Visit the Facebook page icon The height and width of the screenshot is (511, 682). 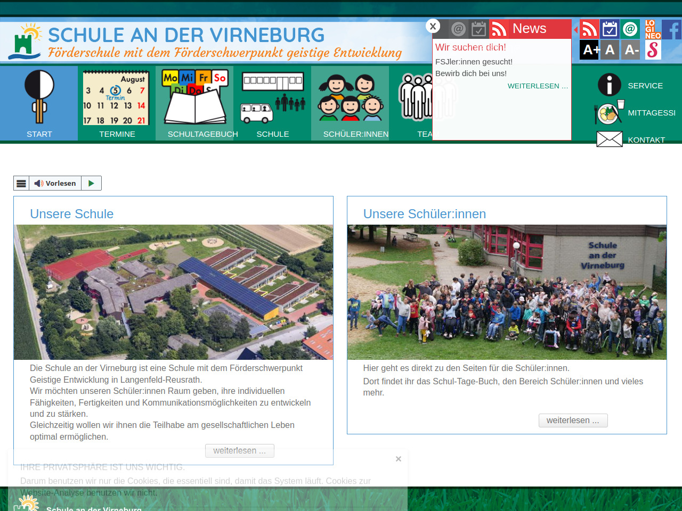coord(672,29)
